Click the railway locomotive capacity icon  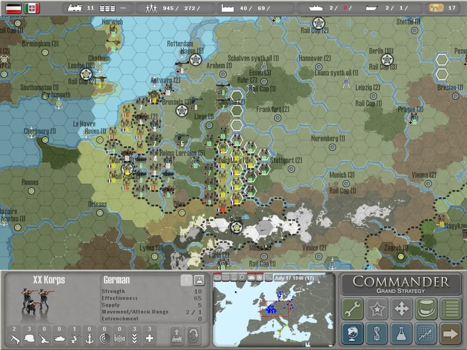pos(75,8)
